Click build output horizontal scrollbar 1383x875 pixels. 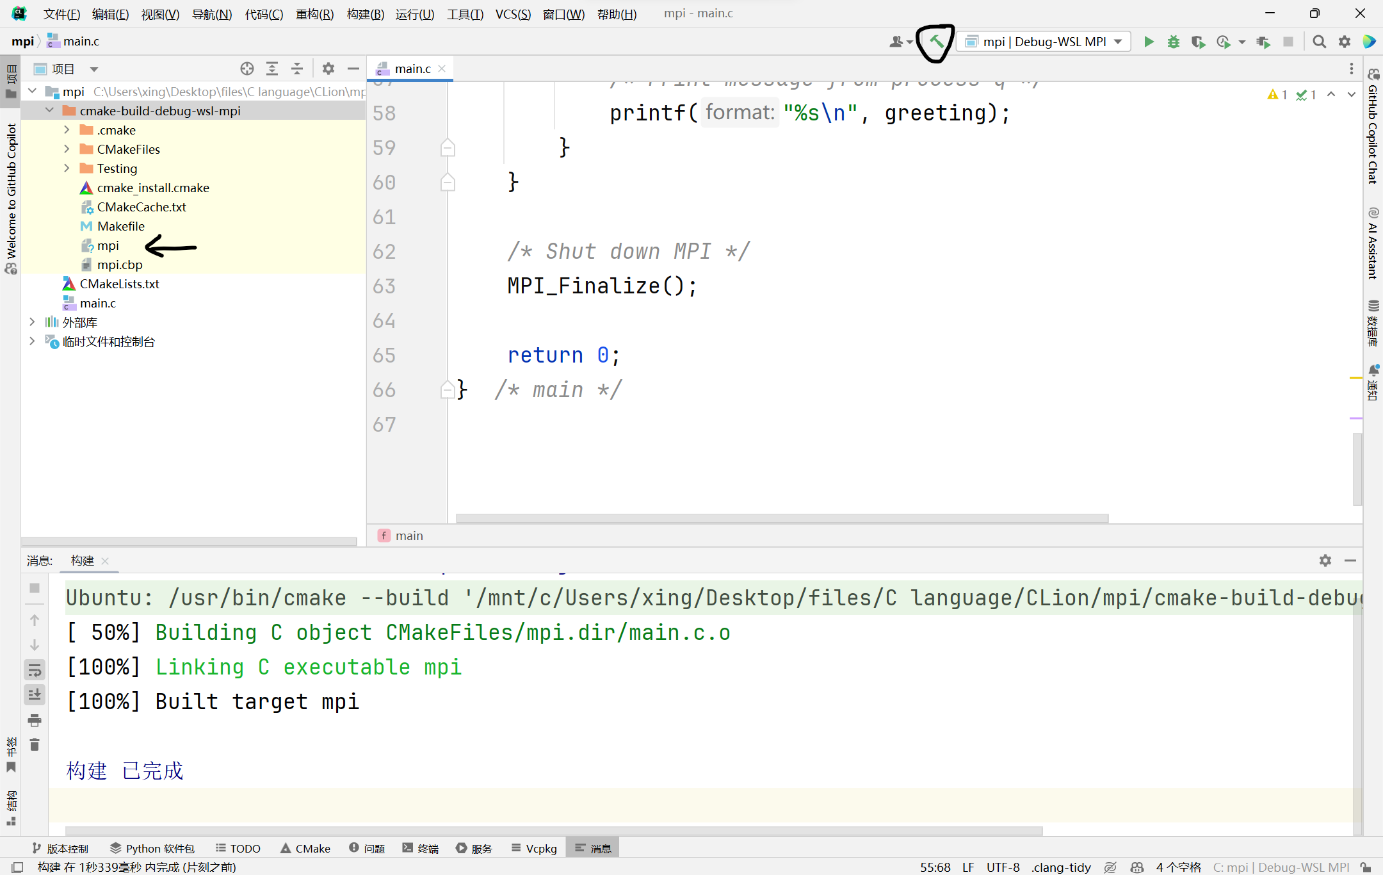click(554, 830)
